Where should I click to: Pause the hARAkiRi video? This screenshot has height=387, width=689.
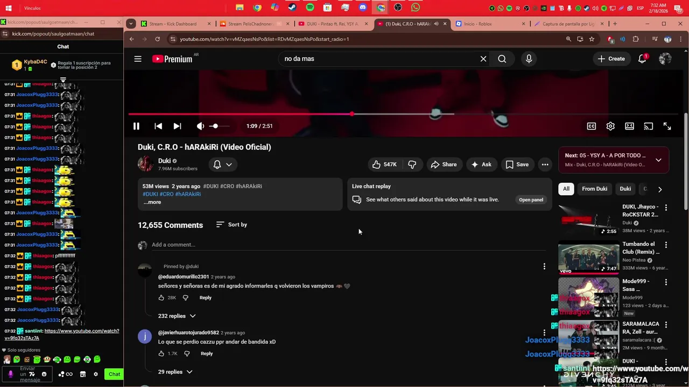(x=136, y=126)
